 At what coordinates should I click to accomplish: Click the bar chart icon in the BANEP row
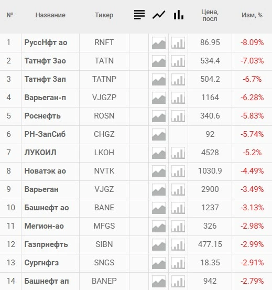tap(178, 281)
